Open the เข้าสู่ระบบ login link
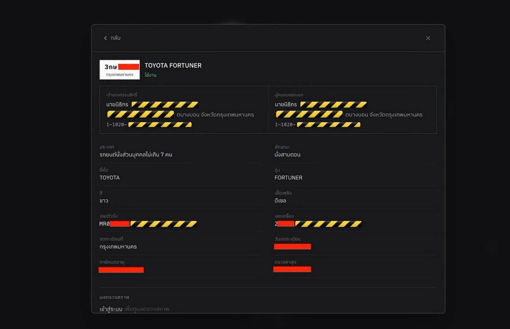 pos(111,309)
